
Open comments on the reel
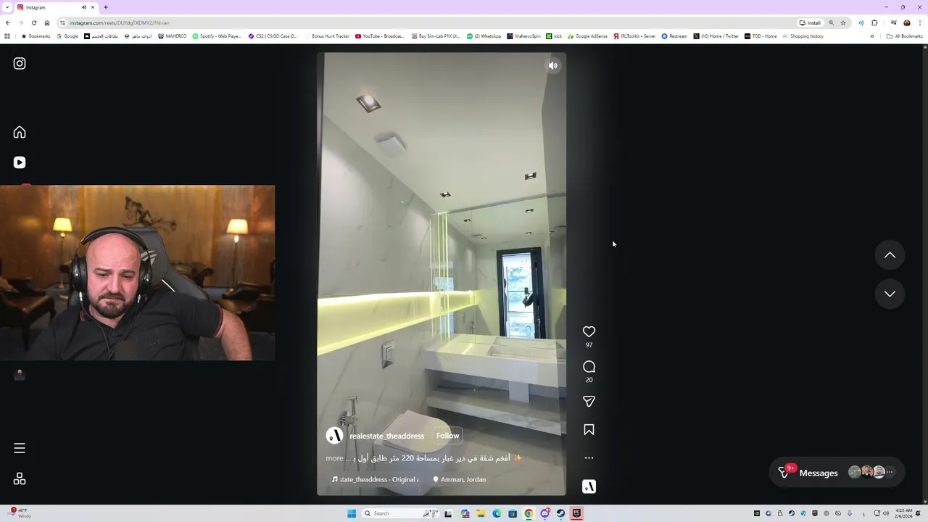[589, 366]
